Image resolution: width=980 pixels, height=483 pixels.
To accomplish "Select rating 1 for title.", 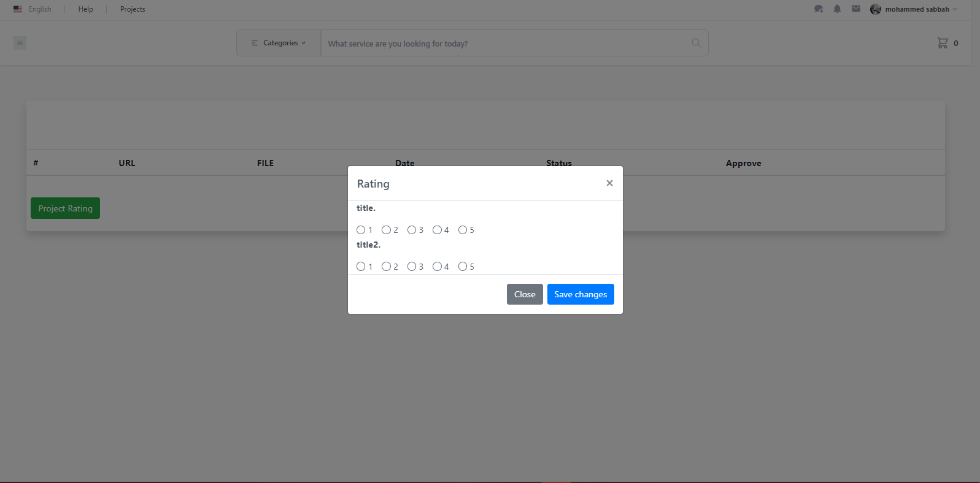I will click(x=361, y=230).
